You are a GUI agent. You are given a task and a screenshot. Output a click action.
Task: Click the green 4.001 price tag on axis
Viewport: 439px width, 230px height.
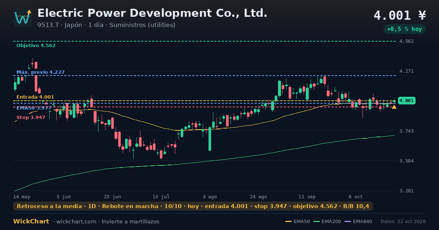406,101
